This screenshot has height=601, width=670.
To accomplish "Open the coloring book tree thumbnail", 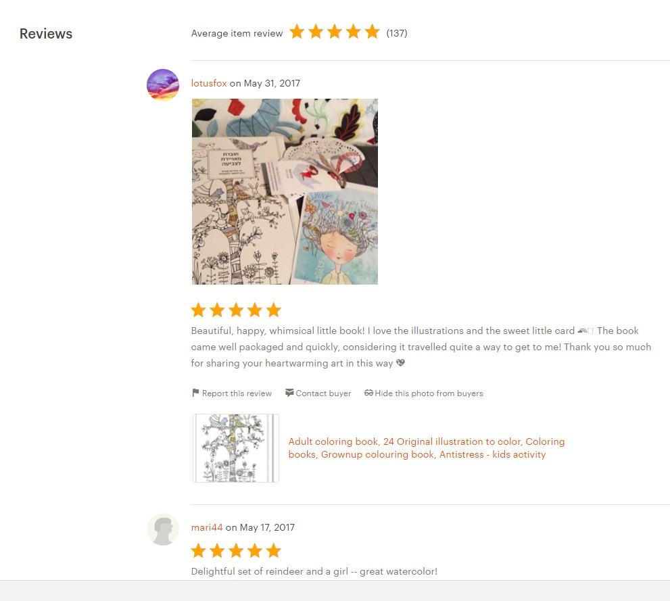I will (x=236, y=448).
